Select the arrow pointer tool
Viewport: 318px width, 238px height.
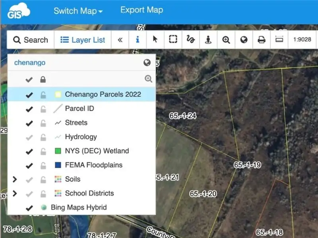pos(155,40)
